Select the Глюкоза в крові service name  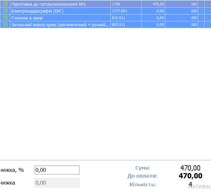click(27, 18)
